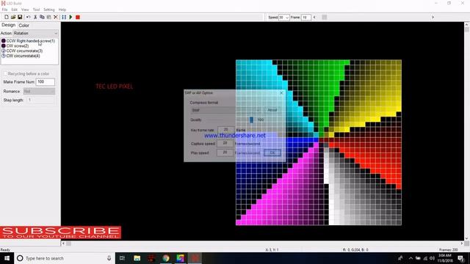Undo last action via toolbar arrow

tap(28, 17)
